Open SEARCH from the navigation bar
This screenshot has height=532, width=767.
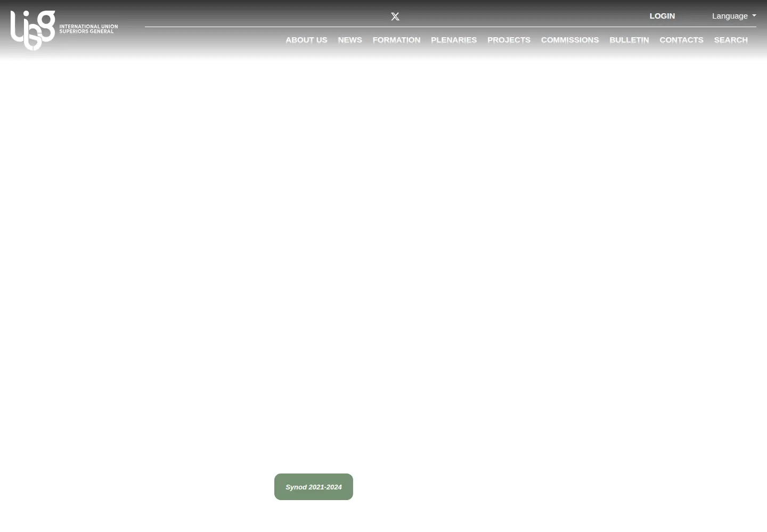(731, 40)
